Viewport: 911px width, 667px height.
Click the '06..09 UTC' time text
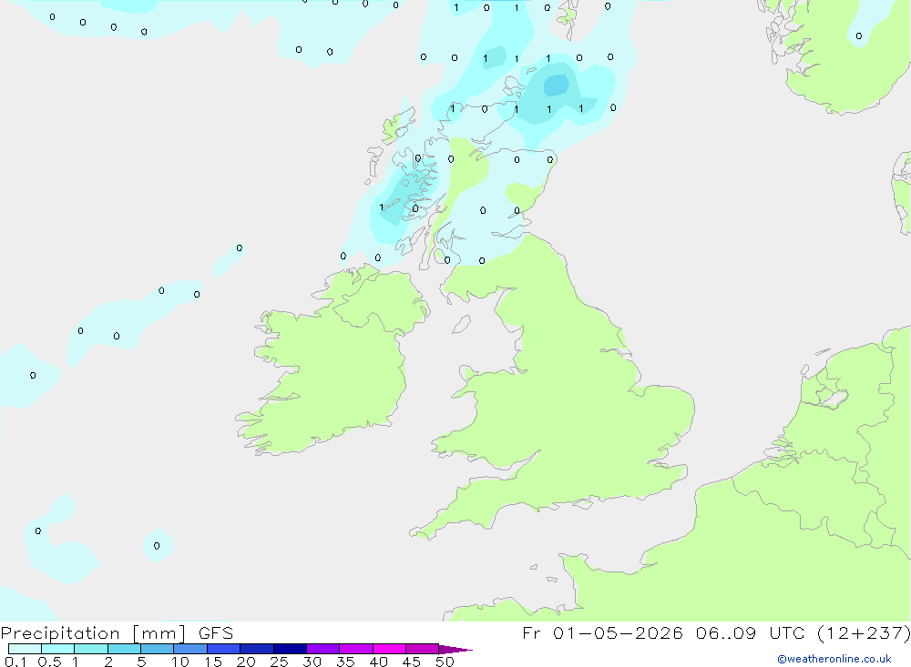[x=750, y=632]
